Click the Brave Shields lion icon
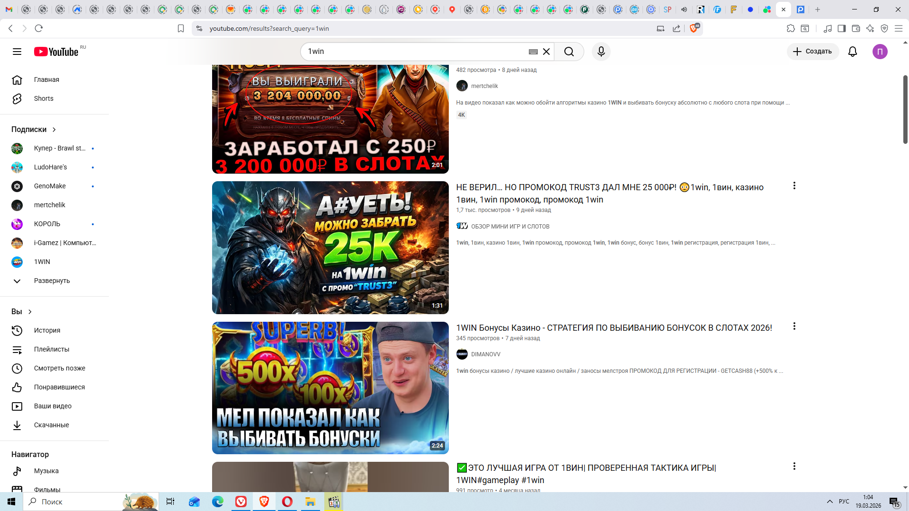Screen dimensions: 909x511 pyautogui.click(x=694, y=28)
